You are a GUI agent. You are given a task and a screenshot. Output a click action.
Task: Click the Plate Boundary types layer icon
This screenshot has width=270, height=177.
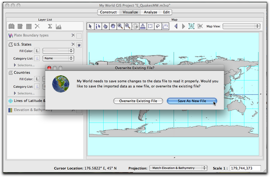[10, 35]
